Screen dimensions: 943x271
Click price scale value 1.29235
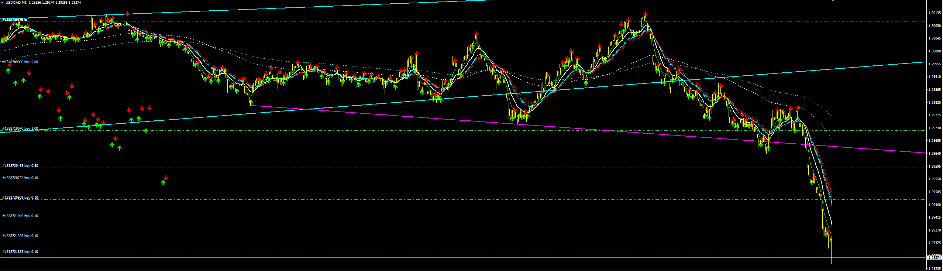click(934, 269)
